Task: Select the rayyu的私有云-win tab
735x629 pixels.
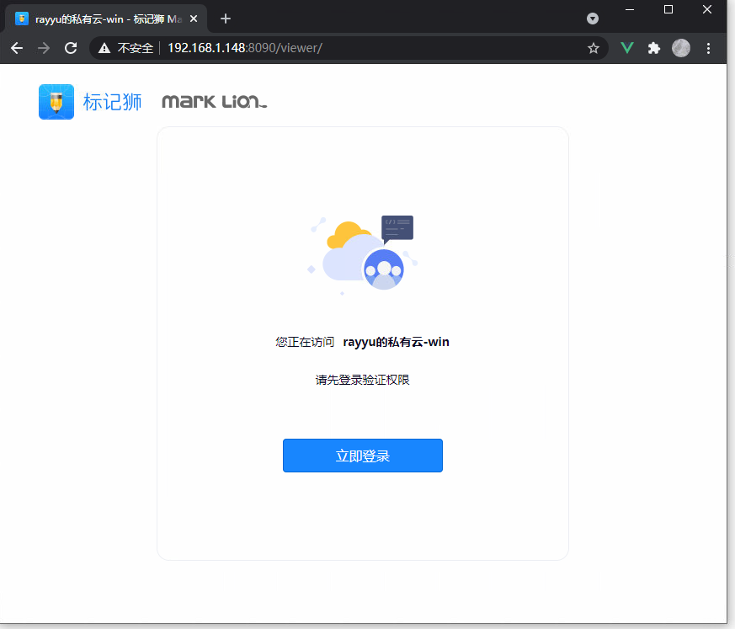Action: coord(105,19)
